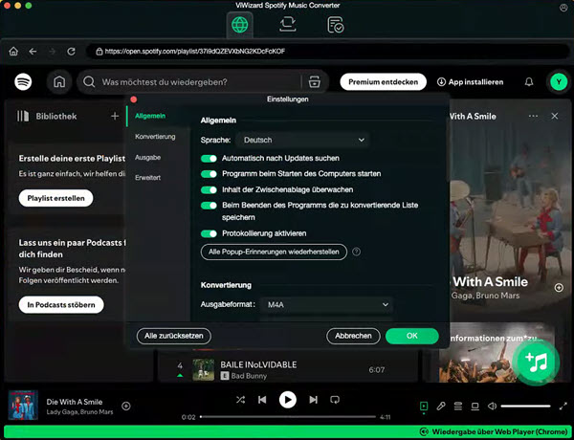This screenshot has height=440, width=574.
Task: Toggle Protokollierung aktivieren
Action: pyautogui.click(x=209, y=233)
